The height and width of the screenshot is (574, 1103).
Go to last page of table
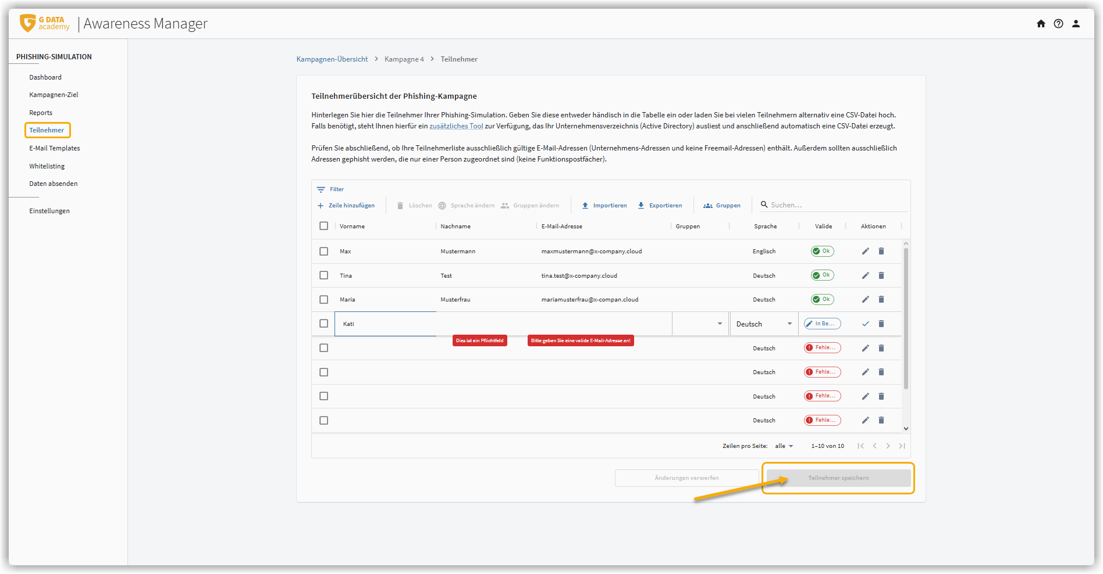902,446
